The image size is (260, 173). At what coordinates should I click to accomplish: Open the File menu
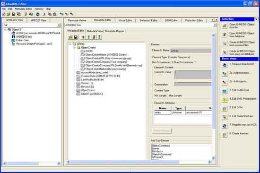point(4,9)
